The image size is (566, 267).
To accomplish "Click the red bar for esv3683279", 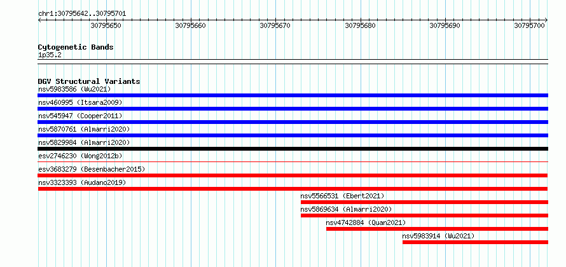I will click(x=293, y=175).
